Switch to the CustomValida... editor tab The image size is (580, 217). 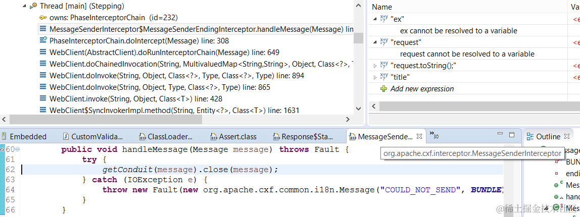point(93,136)
